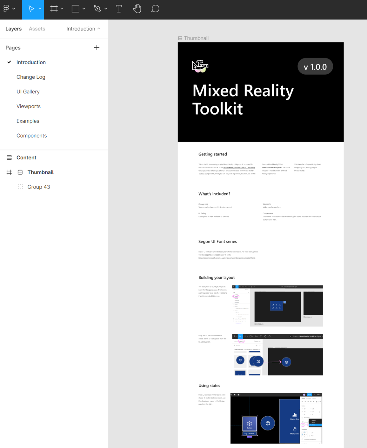Click the frame hash icon beside Thumbnail

pos(9,172)
